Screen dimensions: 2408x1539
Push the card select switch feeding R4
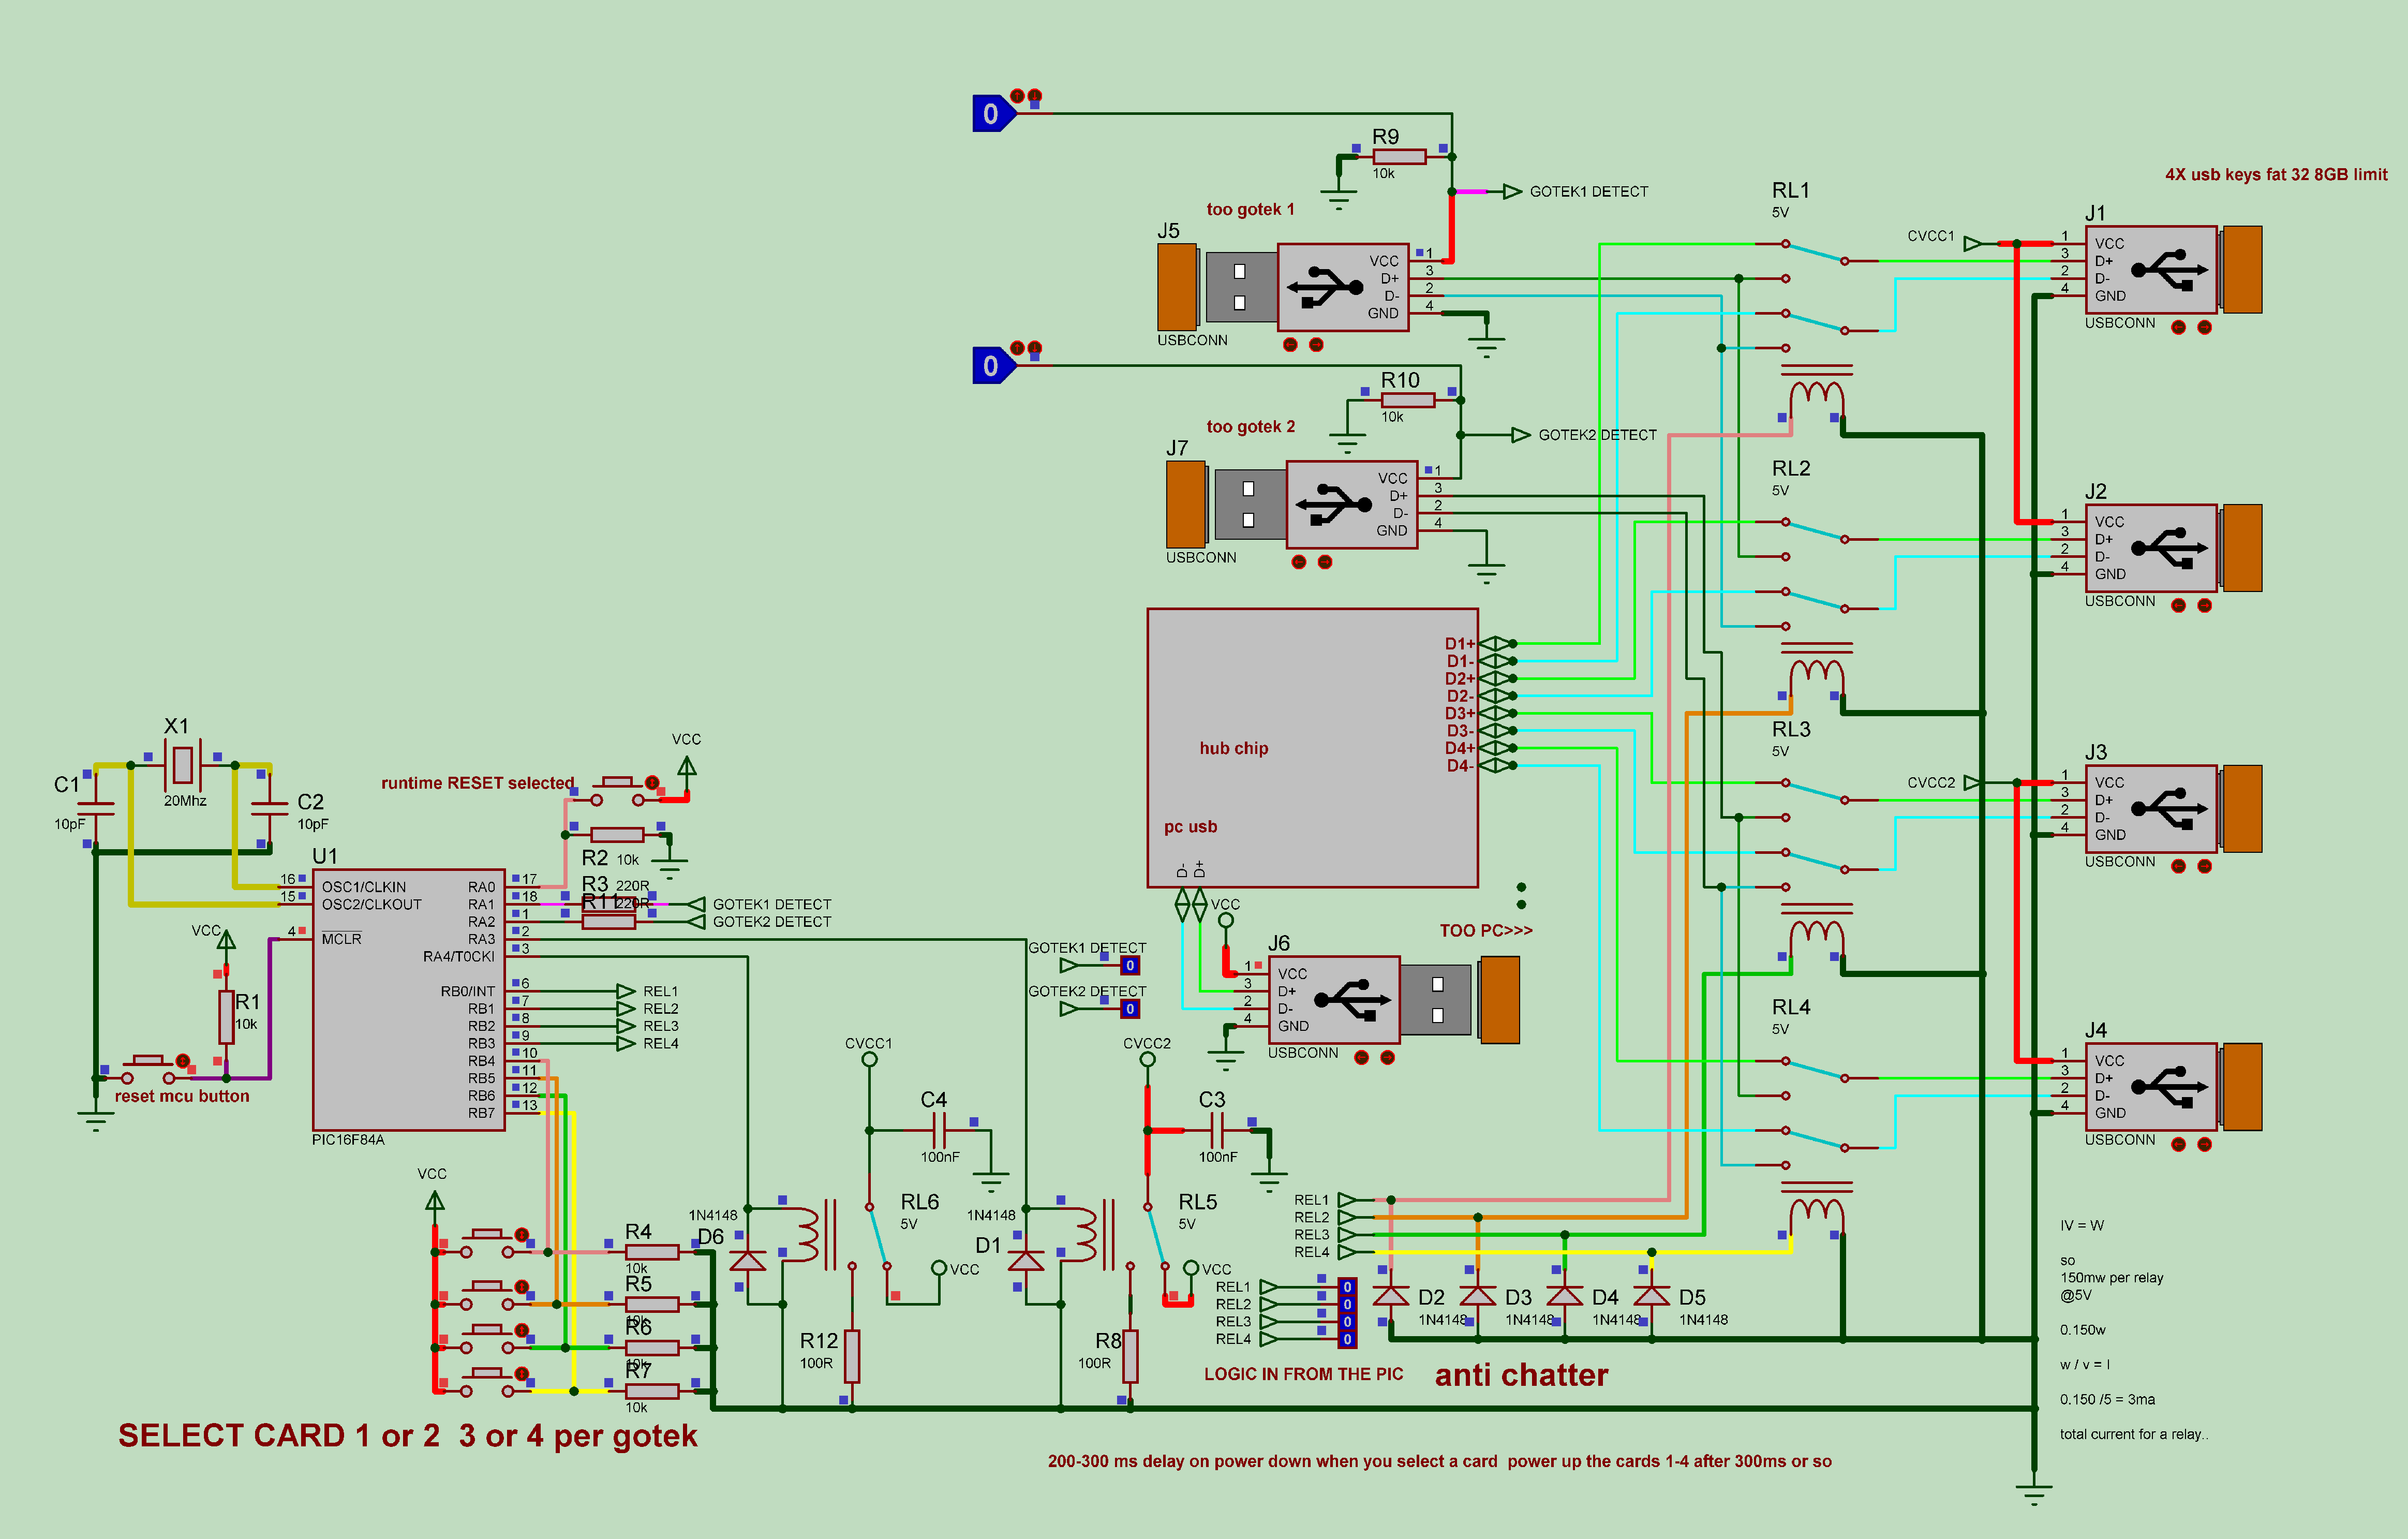click(x=487, y=1242)
